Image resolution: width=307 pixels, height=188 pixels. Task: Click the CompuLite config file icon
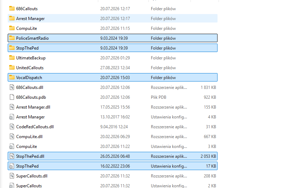pyautogui.click(x=12, y=146)
